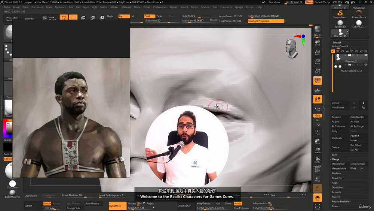
Task: Select the V2 visibility set tab
Action: 338,51
